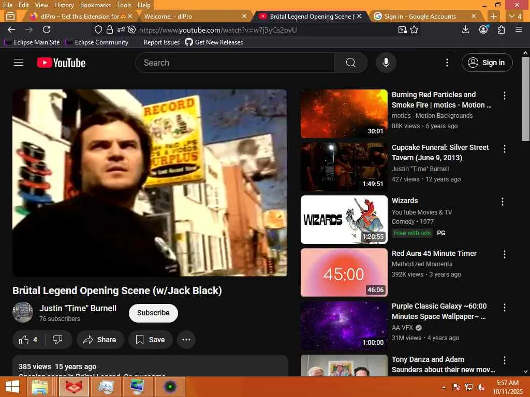Go to the YouTube home logo
The image size is (530, 397).
(x=61, y=63)
